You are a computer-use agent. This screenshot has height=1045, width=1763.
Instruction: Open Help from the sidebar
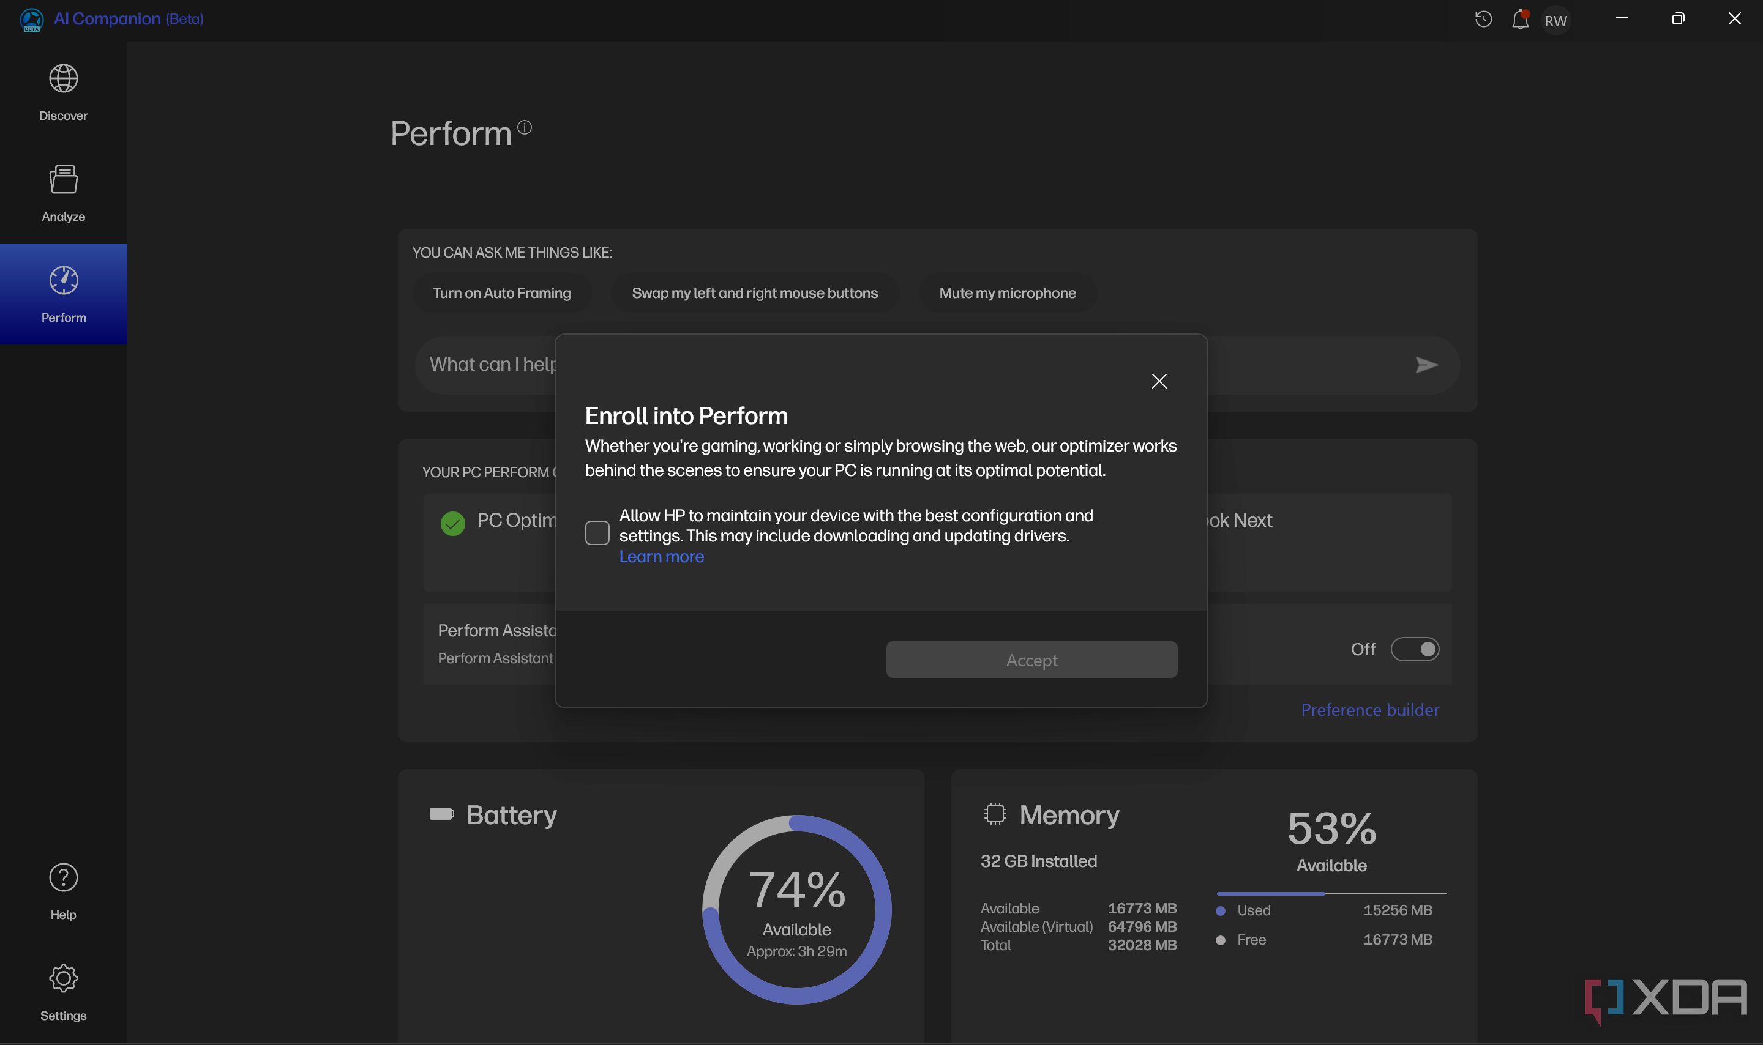(64, 891)
